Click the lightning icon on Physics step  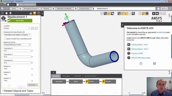87,81
